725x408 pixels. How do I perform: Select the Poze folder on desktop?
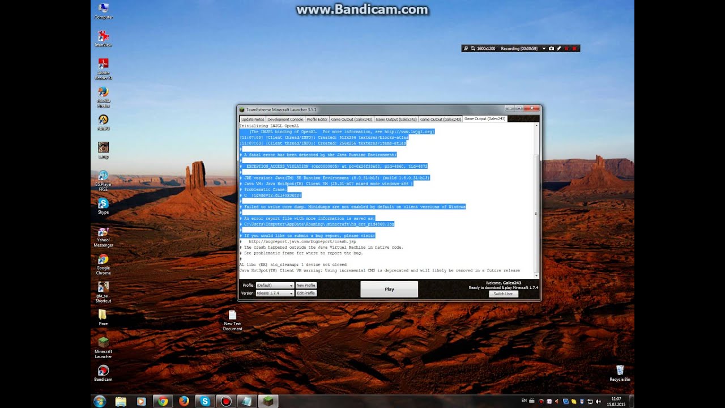click(x=103, y=317)
